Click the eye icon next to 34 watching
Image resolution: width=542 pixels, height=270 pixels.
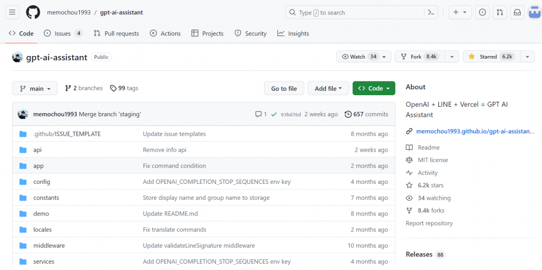[409, 198]
